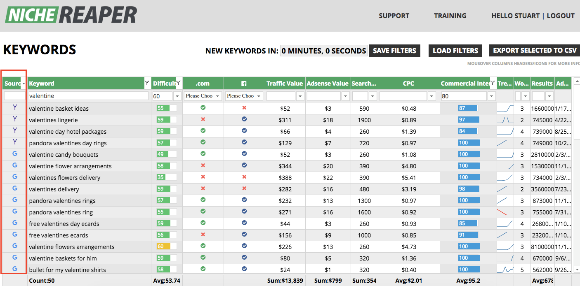
Task: Click the Facebook check icon for valentine baskets for him
Action: point(244,257)
